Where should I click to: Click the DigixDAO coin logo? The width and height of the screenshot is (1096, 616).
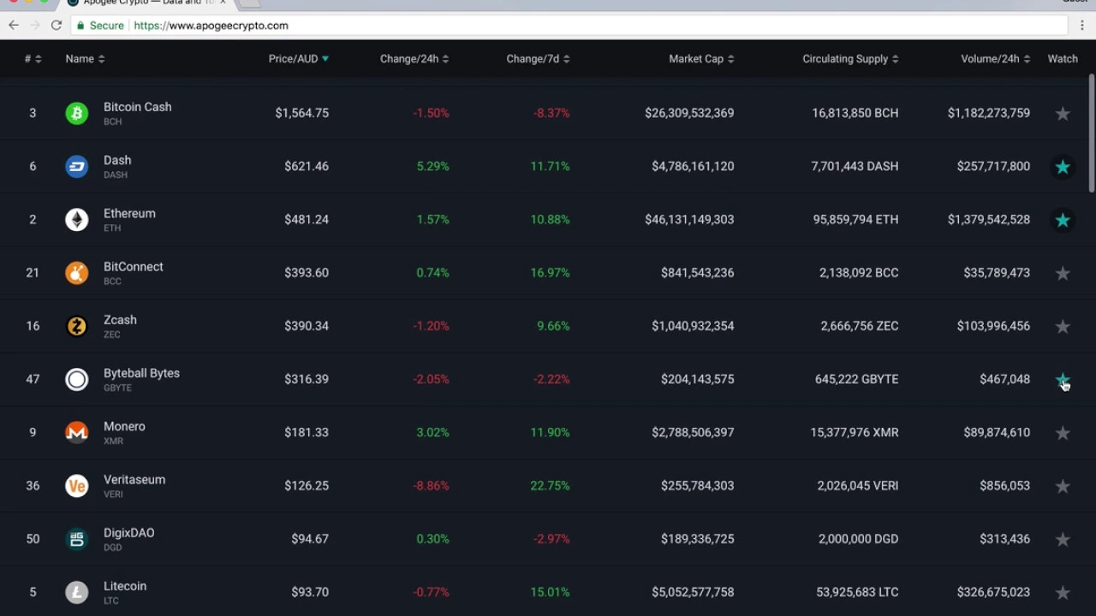coord(77,539)
